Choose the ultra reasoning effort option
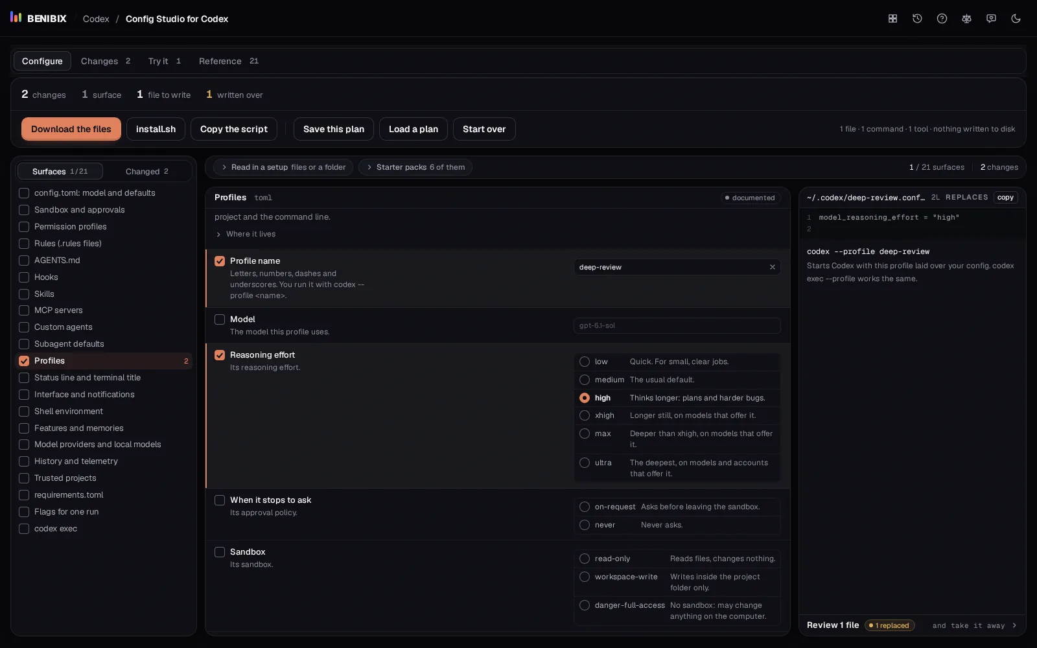1037x648 pixels. click(677, 468)
